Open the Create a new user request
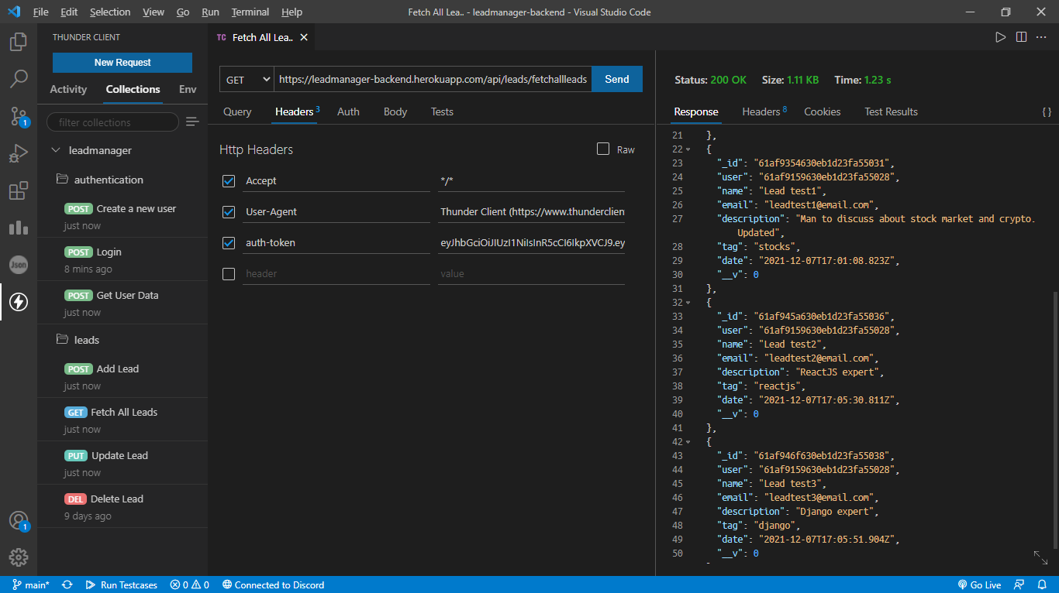 122,216
